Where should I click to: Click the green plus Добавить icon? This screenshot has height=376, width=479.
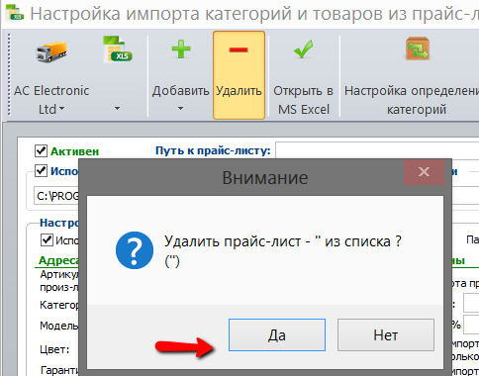(x=181, y=49)
